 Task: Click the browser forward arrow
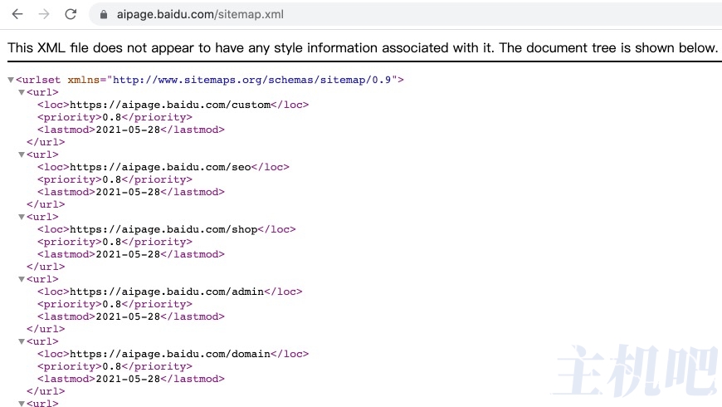point(44,14)
